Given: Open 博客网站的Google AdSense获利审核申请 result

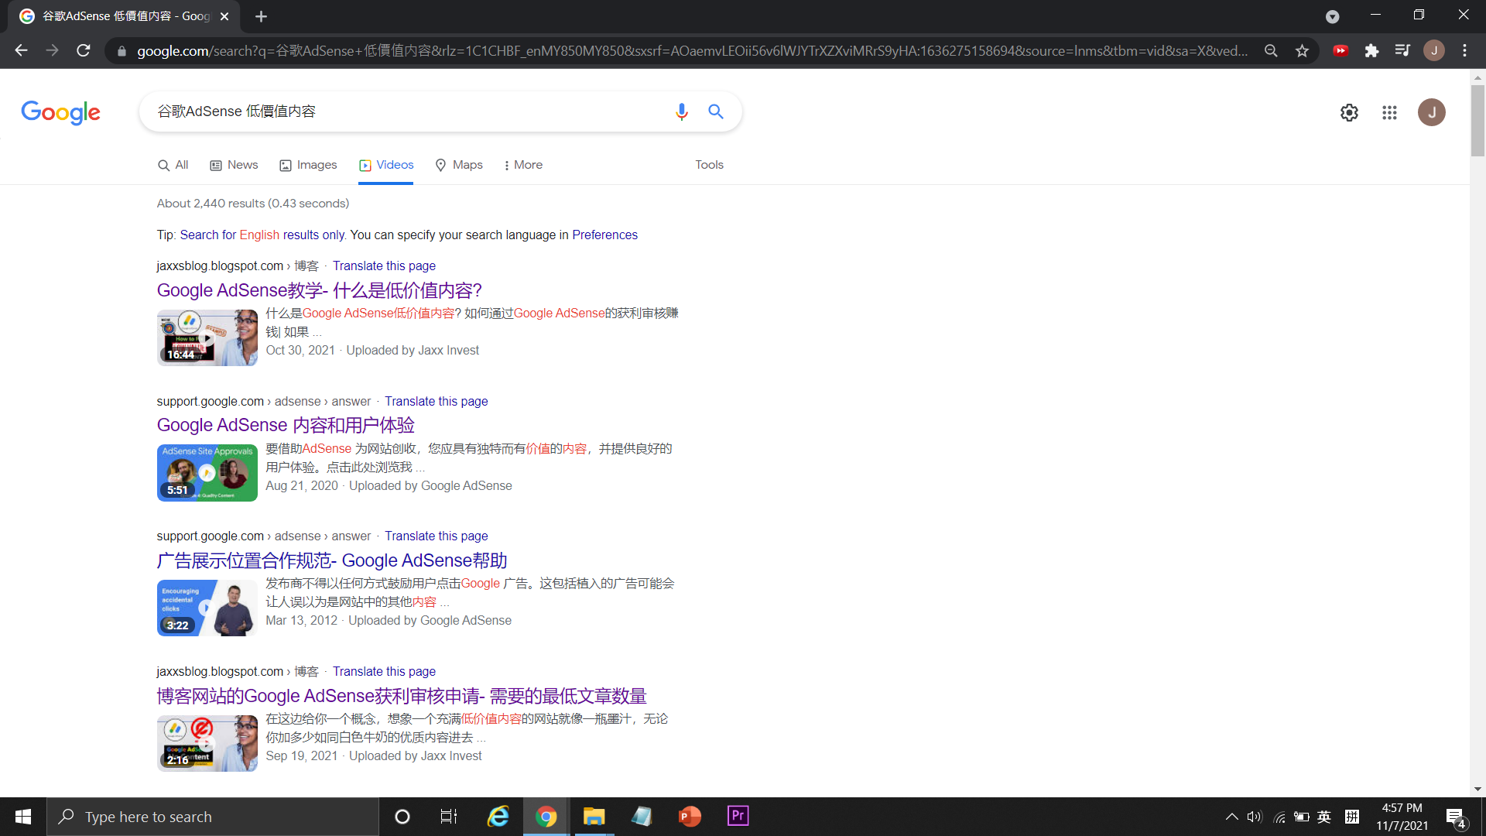Looking at the screenshot, I should [x=402, y=696].
